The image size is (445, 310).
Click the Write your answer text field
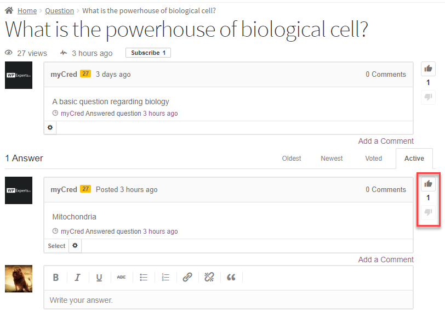pos(228,300)
